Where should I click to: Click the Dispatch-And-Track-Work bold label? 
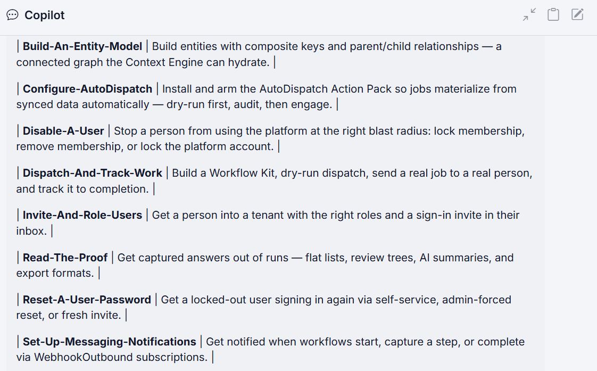[x=93, y=173]
